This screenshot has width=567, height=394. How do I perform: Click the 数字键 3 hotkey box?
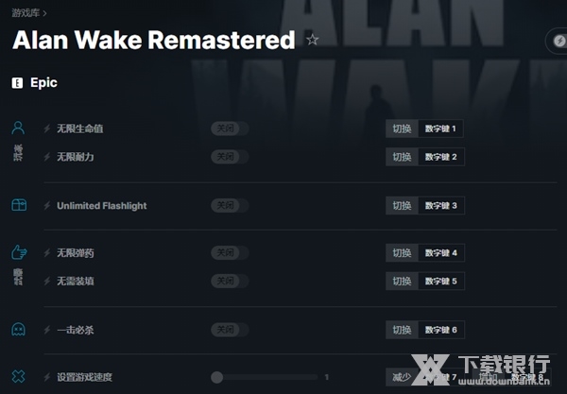click(440, 205)
